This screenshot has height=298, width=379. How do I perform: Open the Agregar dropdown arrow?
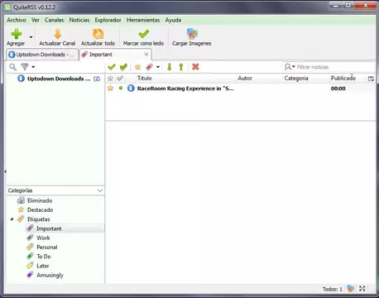(31, 37)
